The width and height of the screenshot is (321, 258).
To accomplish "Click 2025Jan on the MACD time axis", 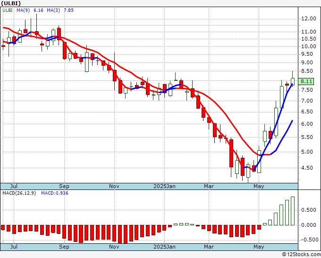I will coord(164,247).
